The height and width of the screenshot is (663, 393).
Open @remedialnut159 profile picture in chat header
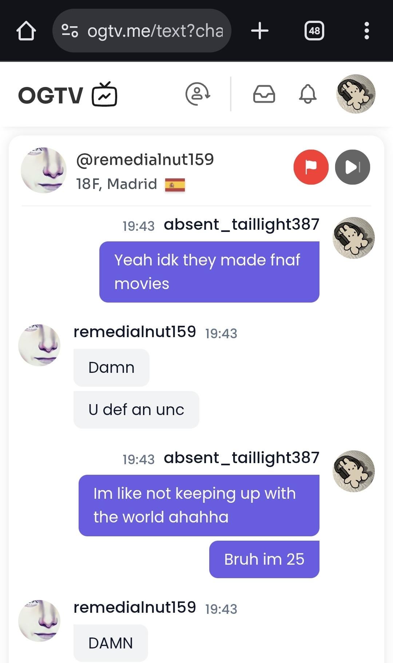[x=44, y=170]
